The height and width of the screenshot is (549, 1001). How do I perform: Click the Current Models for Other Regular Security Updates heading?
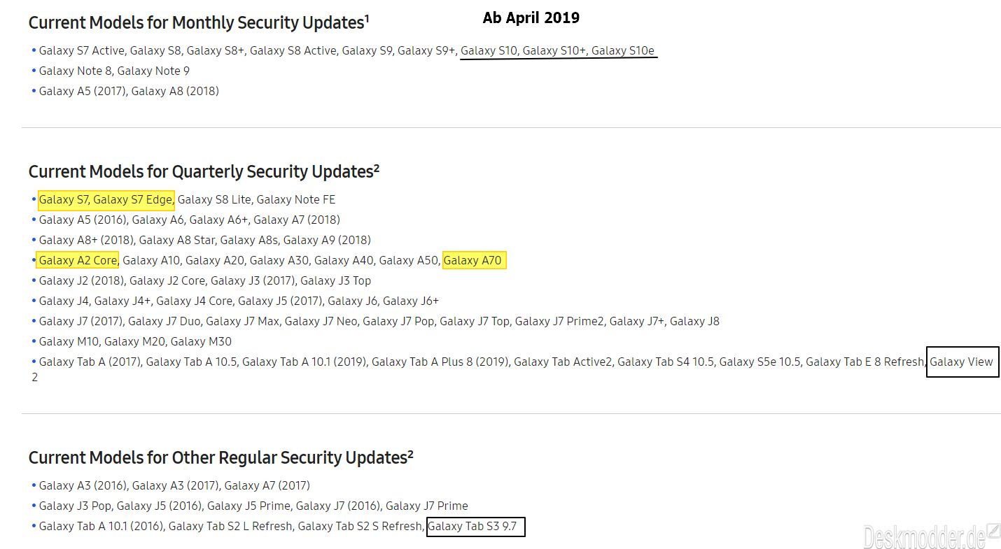click(220, 457)
